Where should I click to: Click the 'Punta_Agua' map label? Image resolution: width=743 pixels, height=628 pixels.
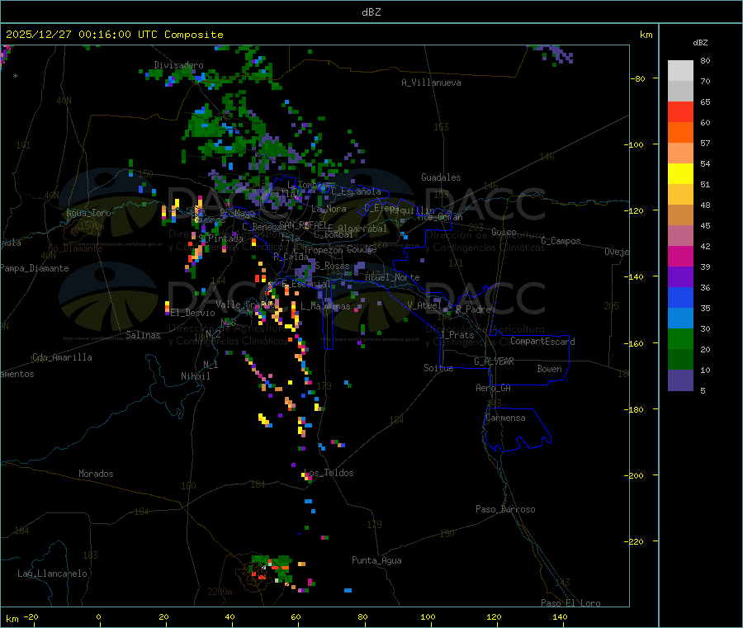tap(376, 560)
